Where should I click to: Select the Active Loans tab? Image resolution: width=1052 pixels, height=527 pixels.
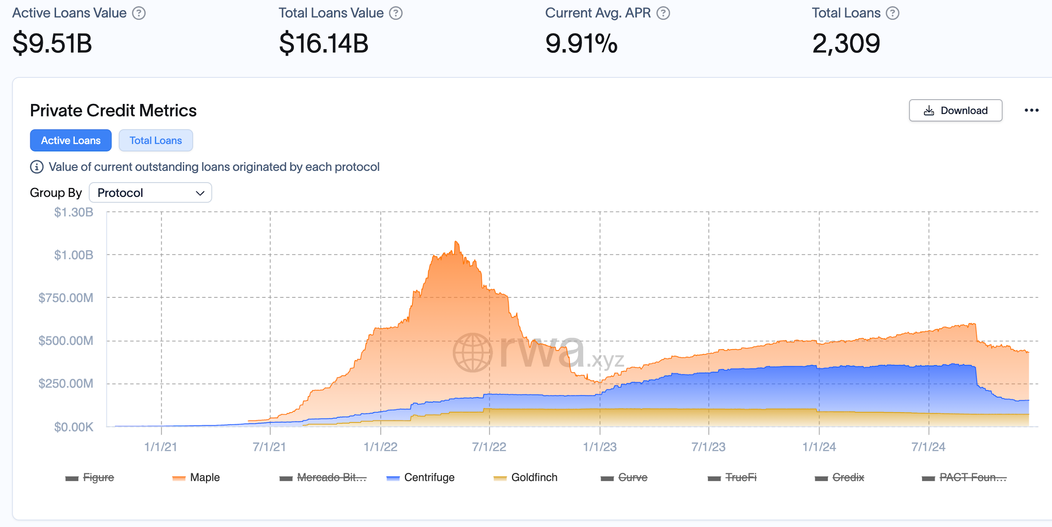70,140
